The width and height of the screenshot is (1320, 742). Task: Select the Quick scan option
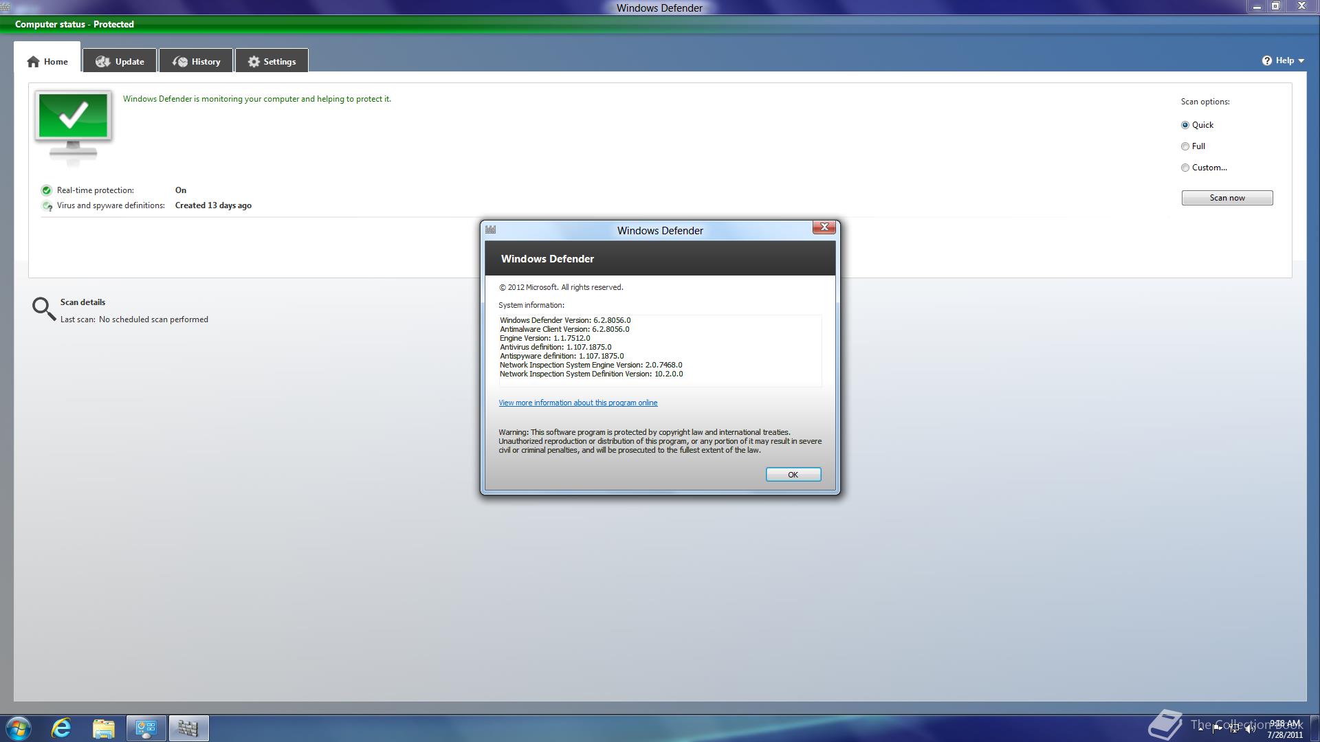(1185, 125)
